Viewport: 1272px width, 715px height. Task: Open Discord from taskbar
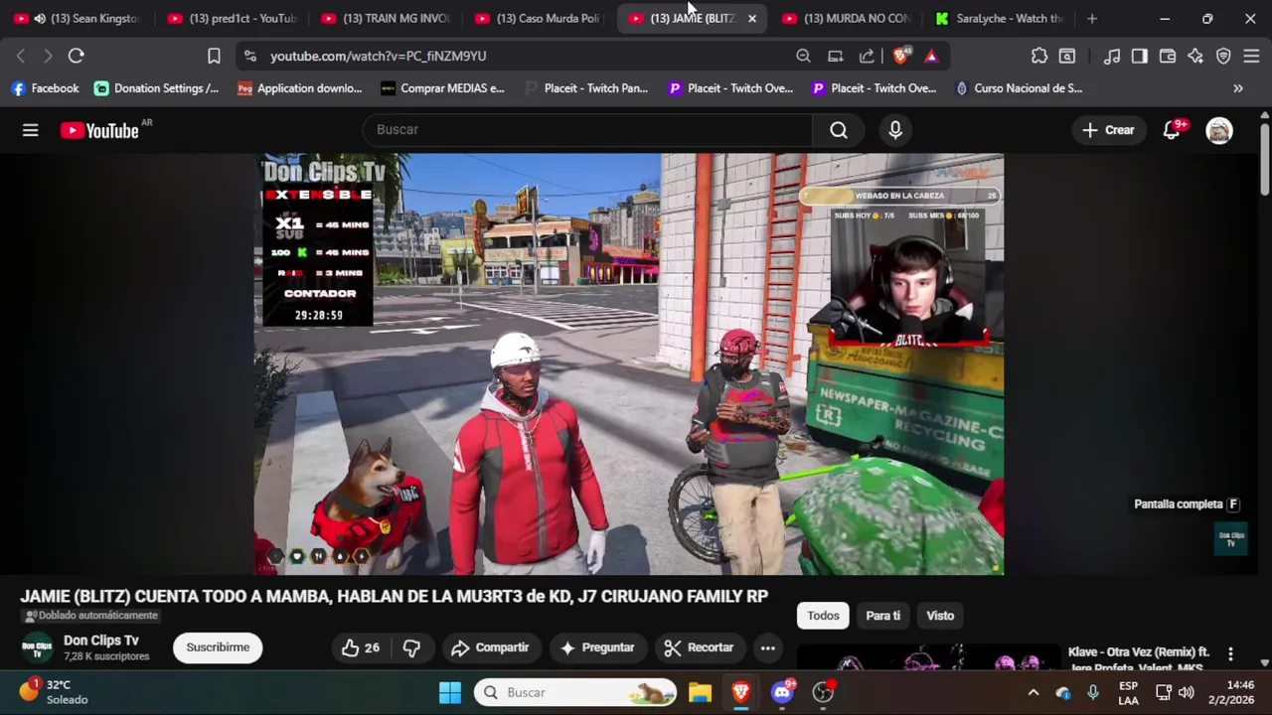(x=782, y=692)
